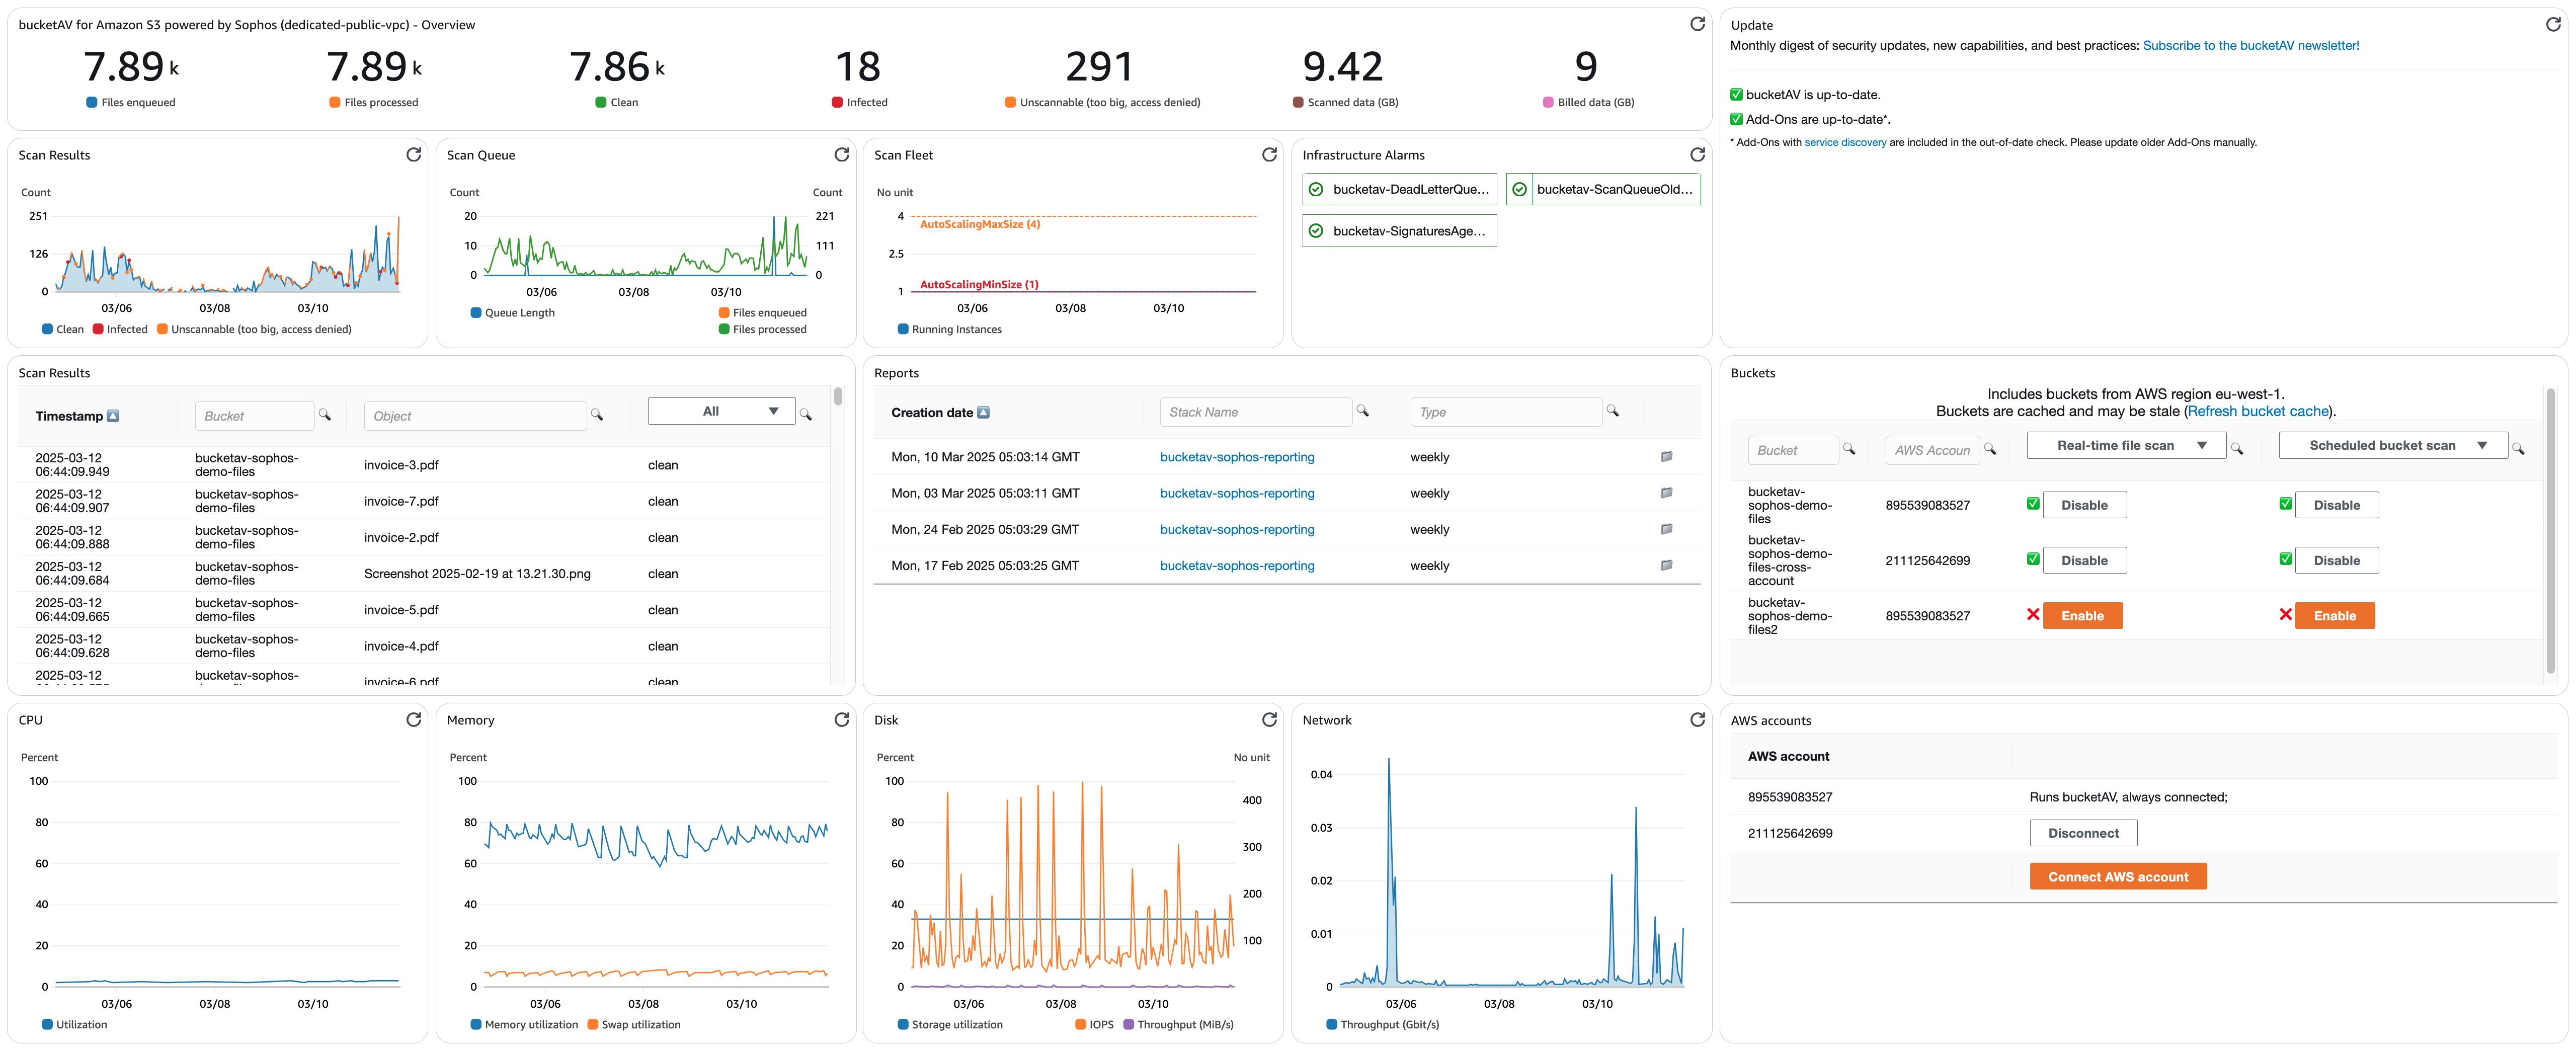Click Refresh bucket cache link

tap(2258, 411)
